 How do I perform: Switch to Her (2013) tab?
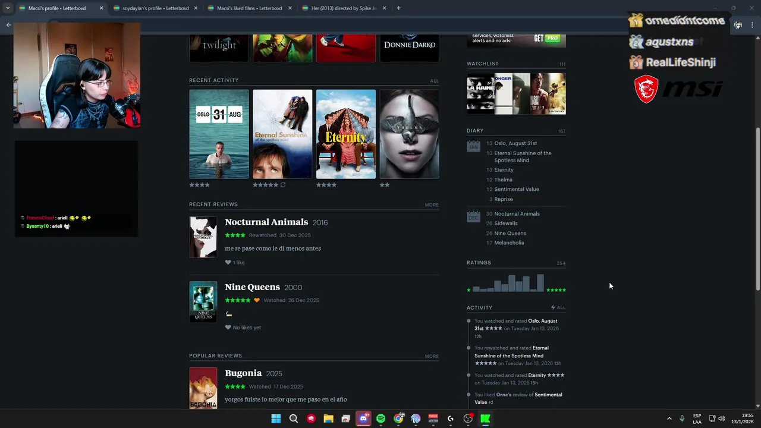tap(344, 8)
